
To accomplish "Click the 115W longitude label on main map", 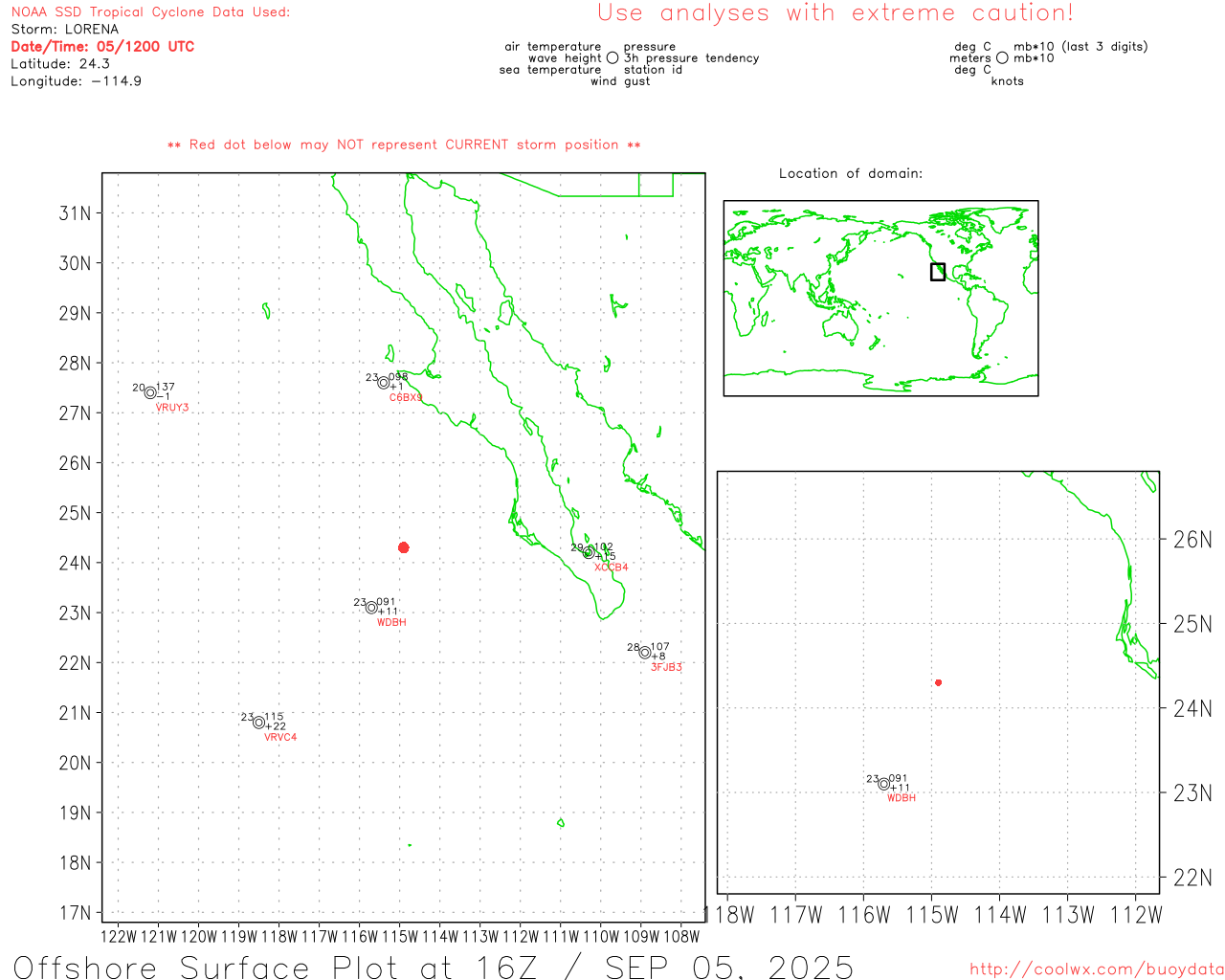I will 400,936.
